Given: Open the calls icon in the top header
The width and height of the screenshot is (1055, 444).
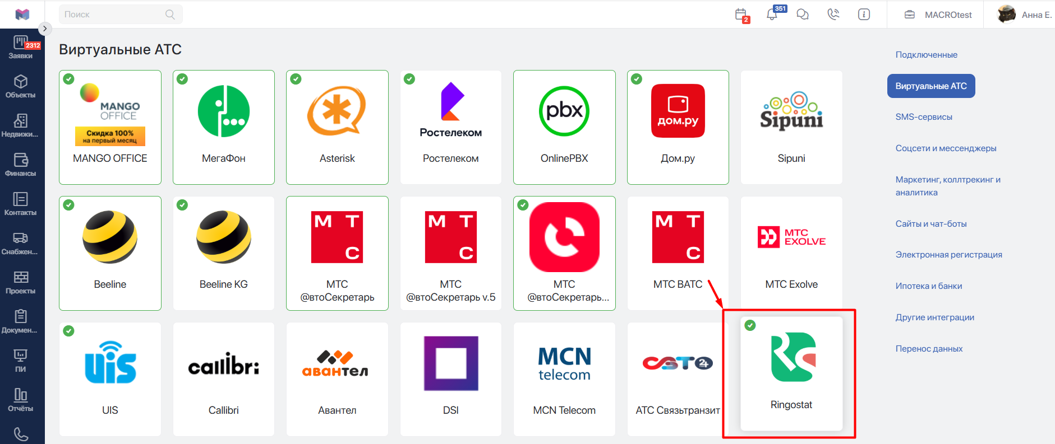Looking at the screenshot, I should click(833, 15).
